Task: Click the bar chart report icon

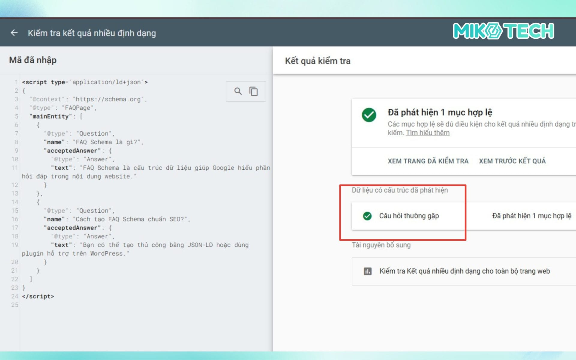Action: [x=367, y=271]
